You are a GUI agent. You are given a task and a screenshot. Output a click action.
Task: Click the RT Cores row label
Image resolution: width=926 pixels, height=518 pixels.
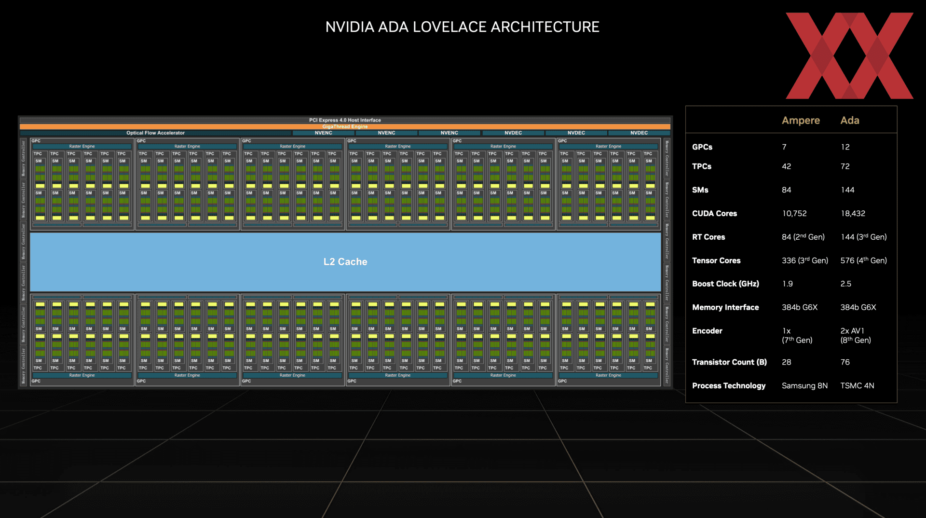(x=708, y=237)
